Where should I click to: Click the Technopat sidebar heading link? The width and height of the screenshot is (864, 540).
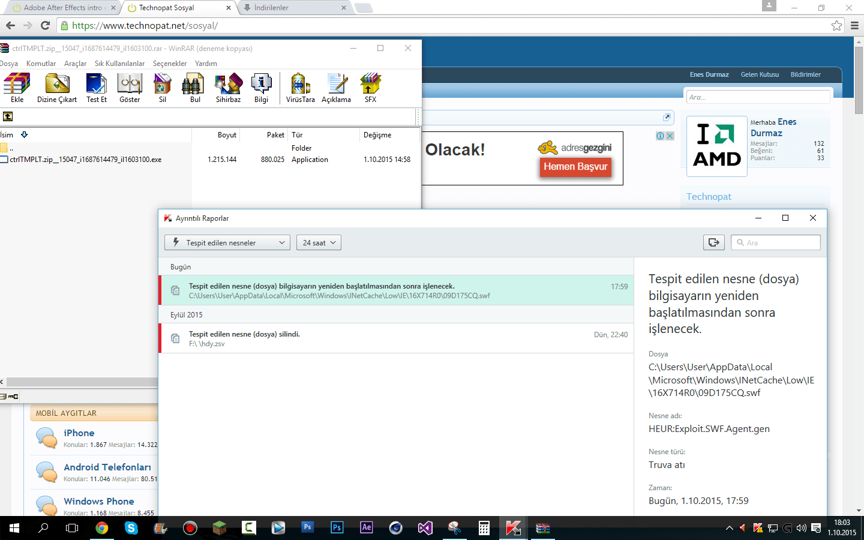709,196
